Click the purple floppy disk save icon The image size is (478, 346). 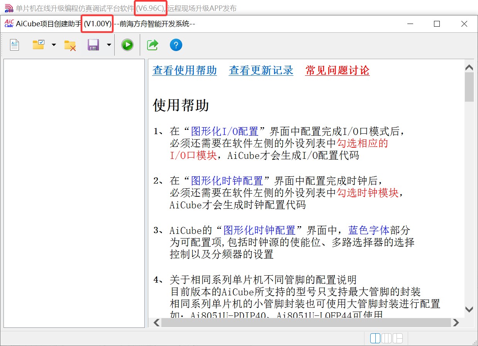point(93,45)
